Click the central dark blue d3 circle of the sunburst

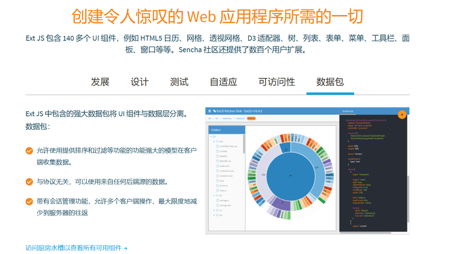coord(290,175)
